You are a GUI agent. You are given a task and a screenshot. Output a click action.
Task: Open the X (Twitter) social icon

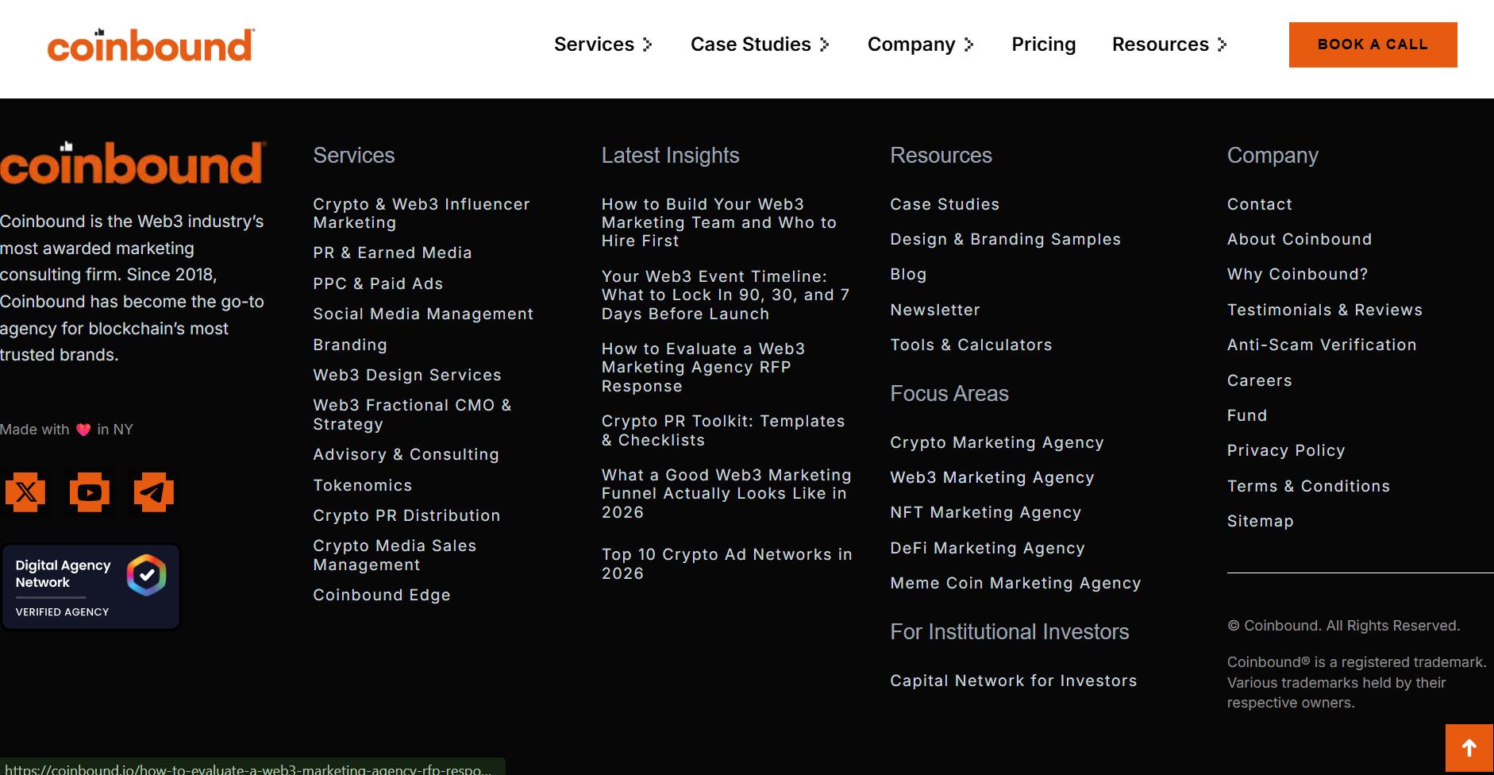tap(25, 492)
